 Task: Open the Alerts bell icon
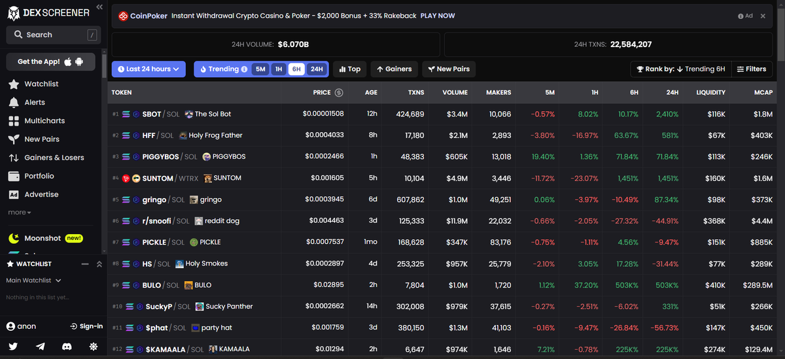[13, 102]
